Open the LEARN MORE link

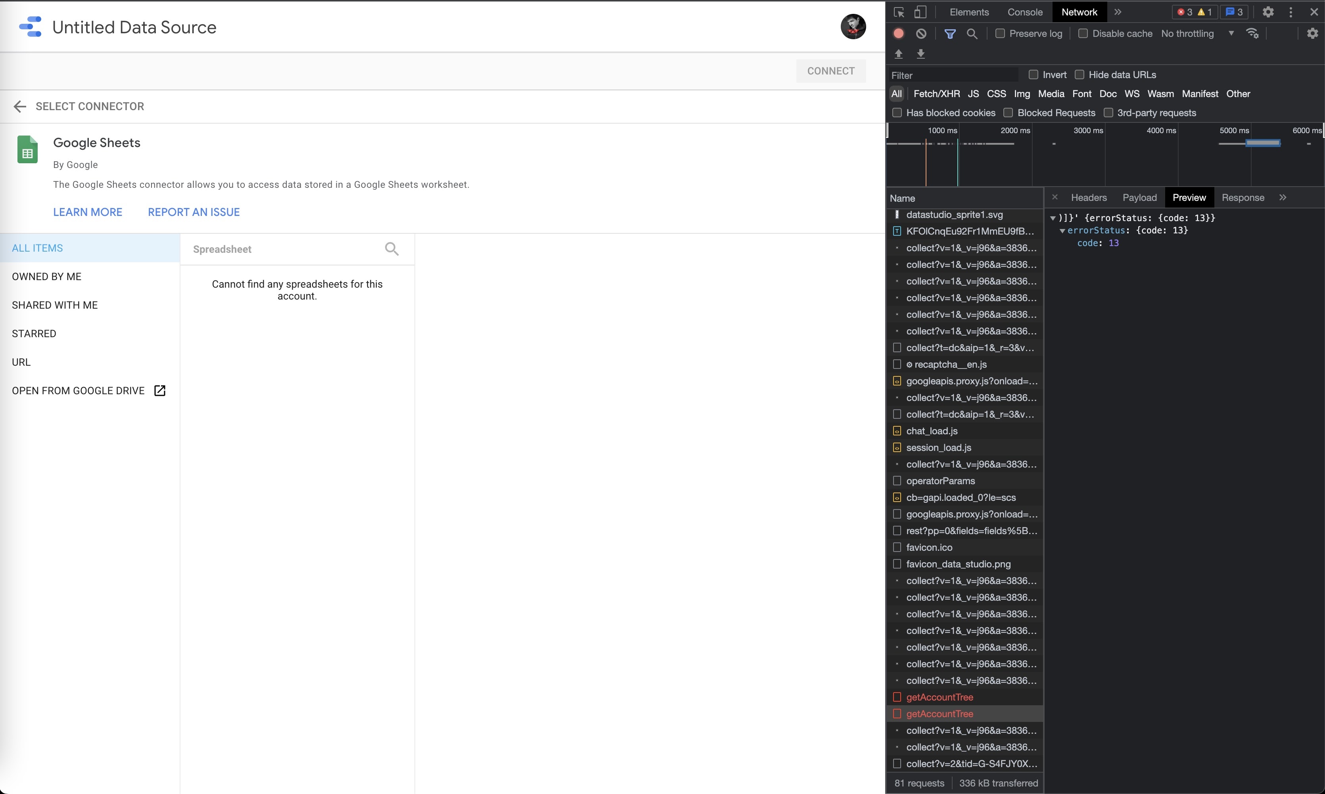(88, 212)
